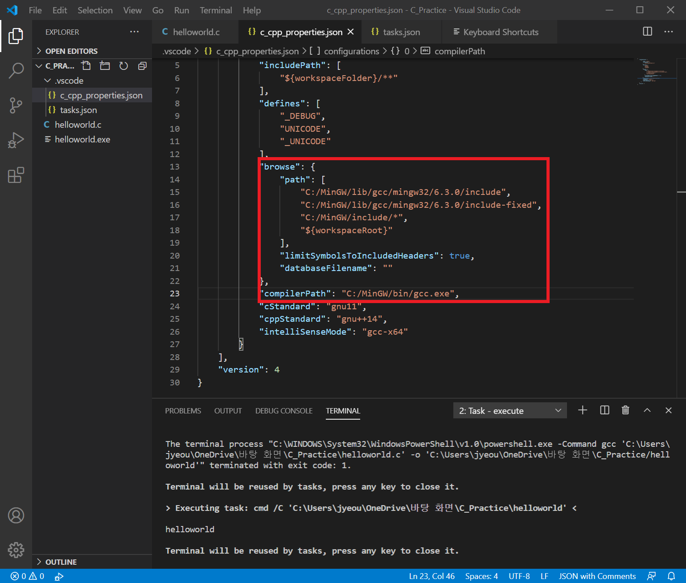Collapse all folders in explorer
The image size is (686, 583).
click(x=142, y=66)
